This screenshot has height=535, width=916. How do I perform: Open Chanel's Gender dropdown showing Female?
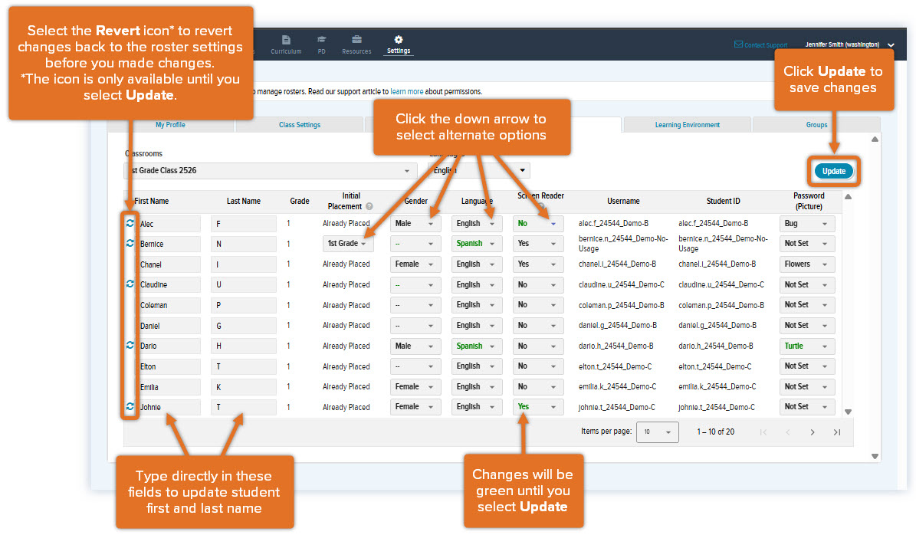415,264
